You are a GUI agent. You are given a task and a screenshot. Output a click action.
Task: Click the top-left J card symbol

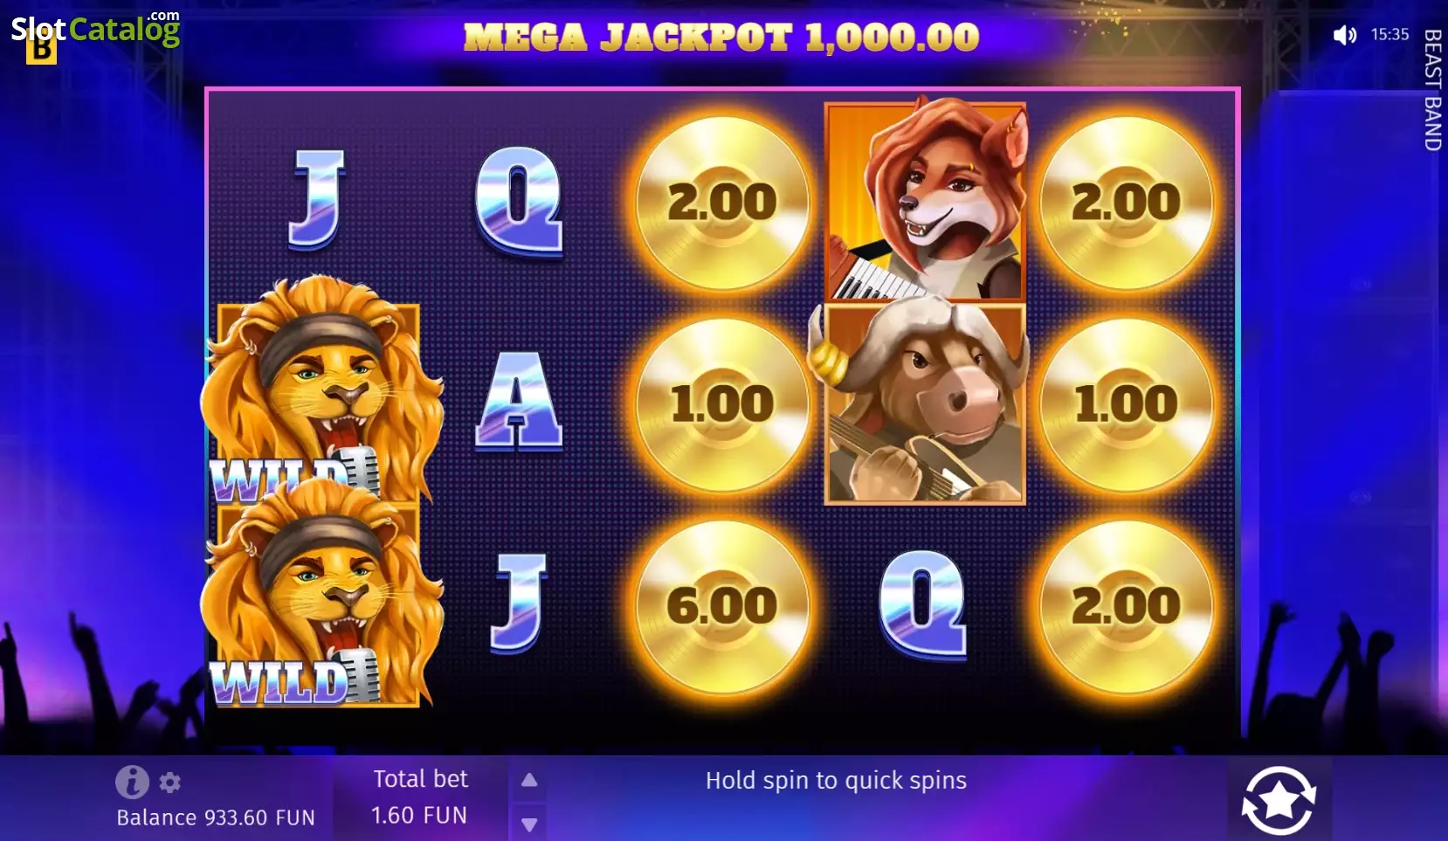[x=317, y=200]
